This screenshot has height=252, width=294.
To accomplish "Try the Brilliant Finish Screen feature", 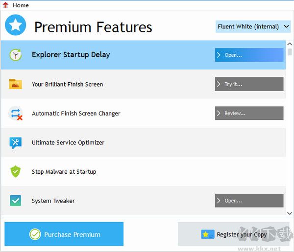I will (249, 84).
